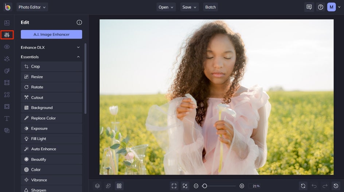Screen dimensions: 344x192
Task: Open the Artsy palette sidebar icon
Action: pyautogui.click(x=7, y=71)
